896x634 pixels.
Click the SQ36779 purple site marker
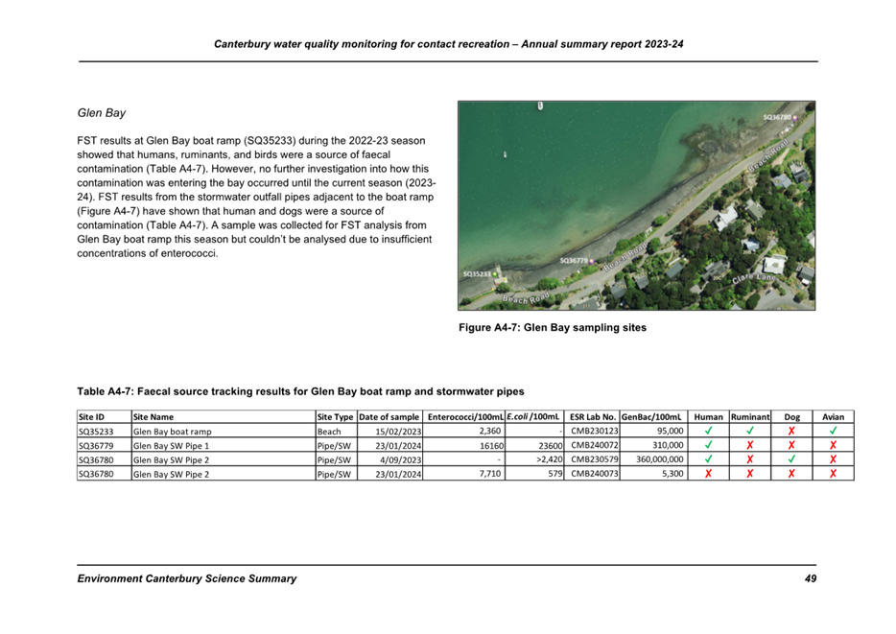coord(593,261)
